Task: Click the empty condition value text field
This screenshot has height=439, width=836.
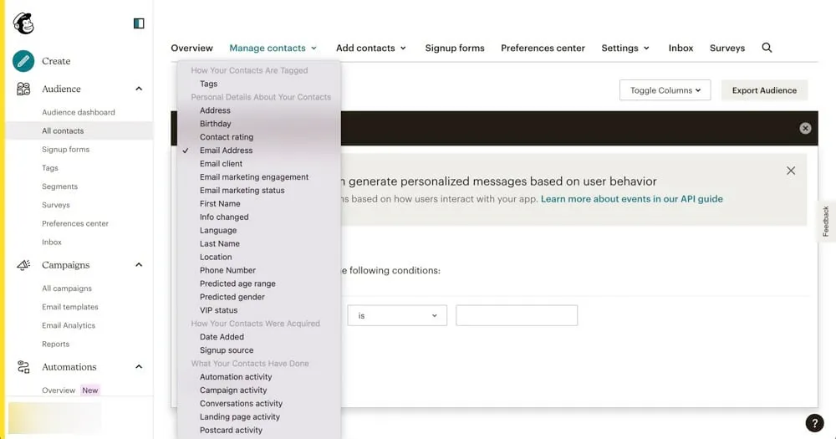Action: coord(517,315)
